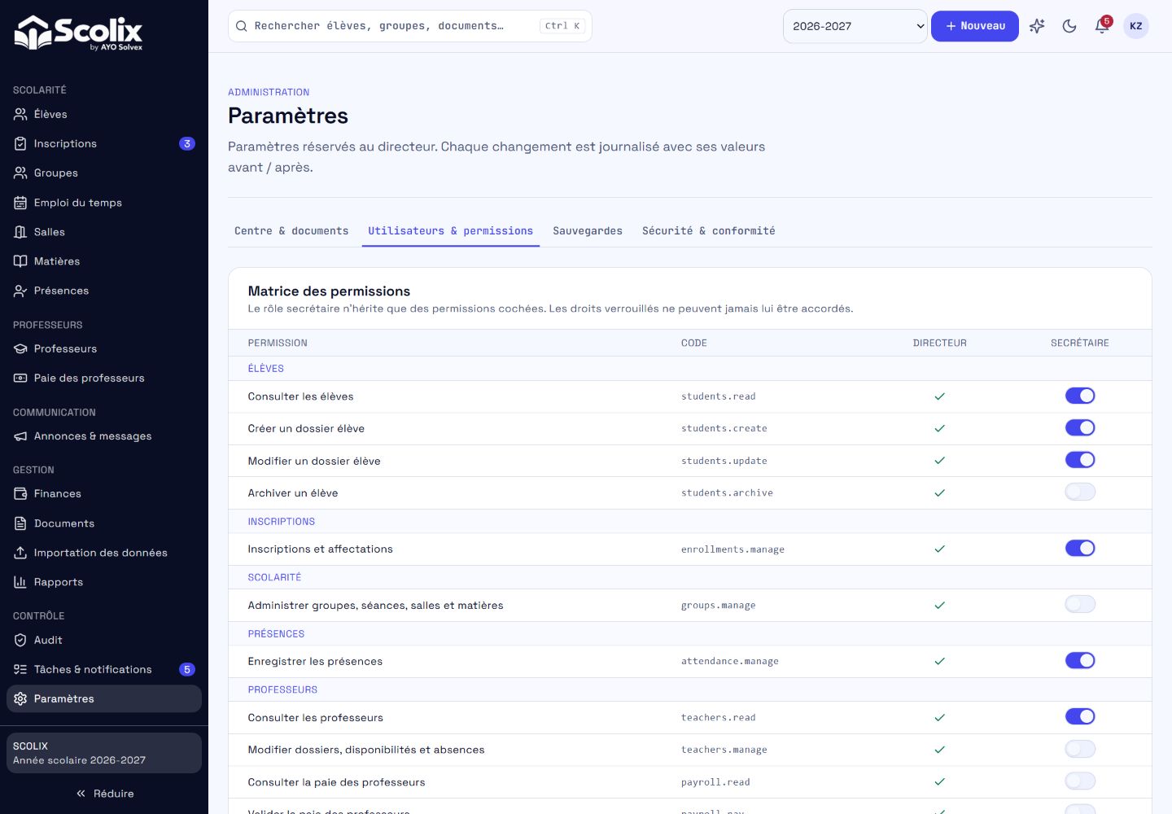This screenshot has width=1172, height=814.
Task: Click the Présences icon in sidebar
Action: (x=20, y=291)
